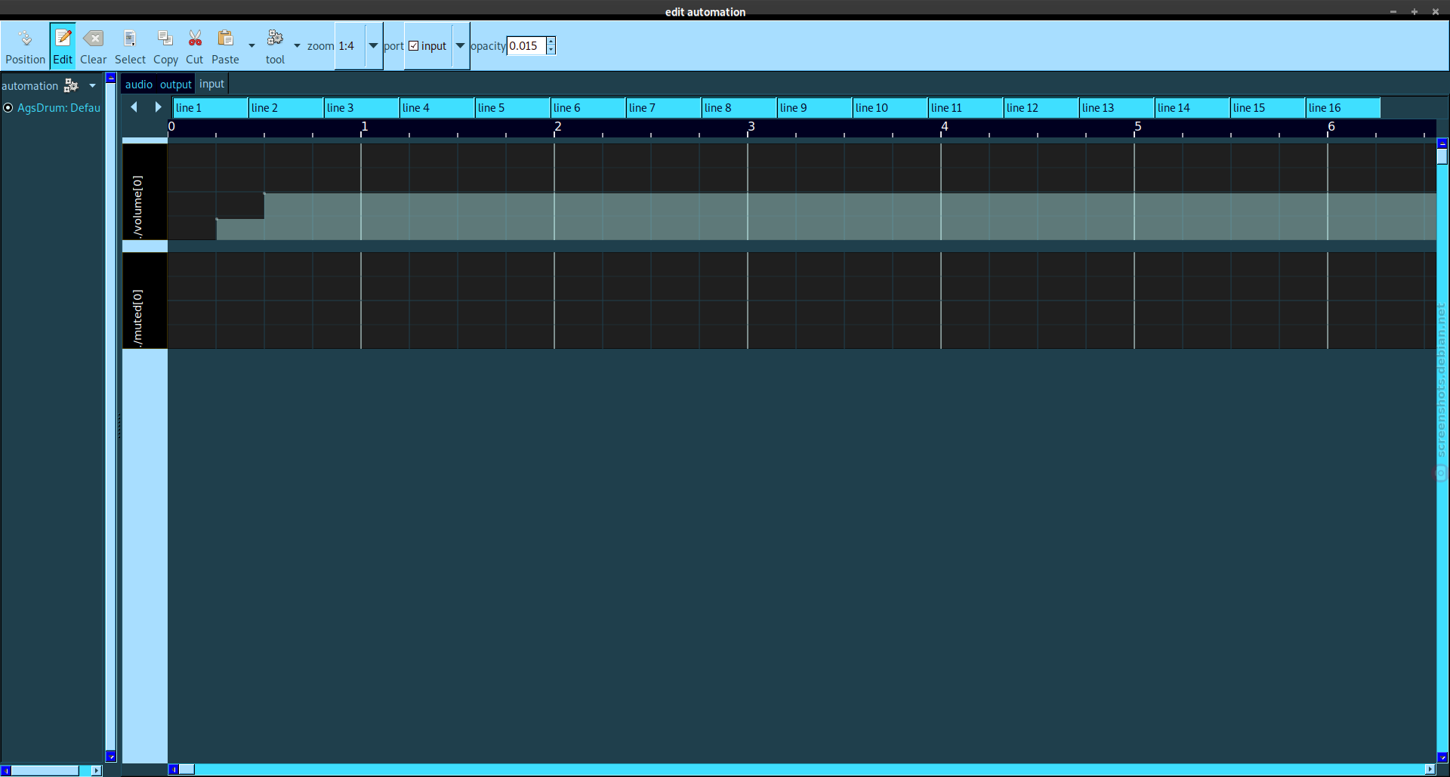Open the port dropdown arrow
1450x777 pixels.
(x=460, y=46)
